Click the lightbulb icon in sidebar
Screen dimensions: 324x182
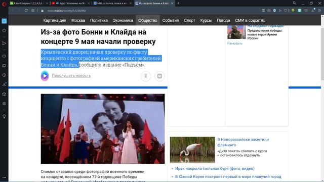click(4, 117)
